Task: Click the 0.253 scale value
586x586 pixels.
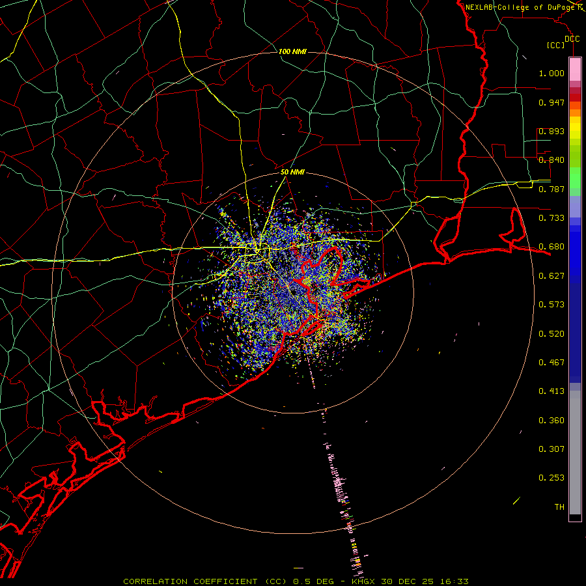Action: point(551,478)
